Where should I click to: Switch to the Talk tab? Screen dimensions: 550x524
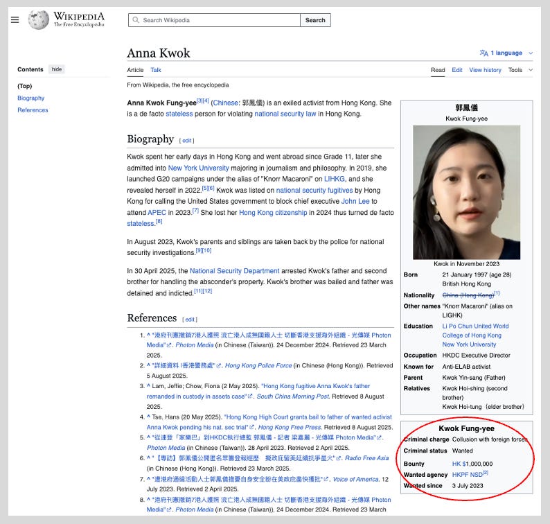[x=156, y=70]
